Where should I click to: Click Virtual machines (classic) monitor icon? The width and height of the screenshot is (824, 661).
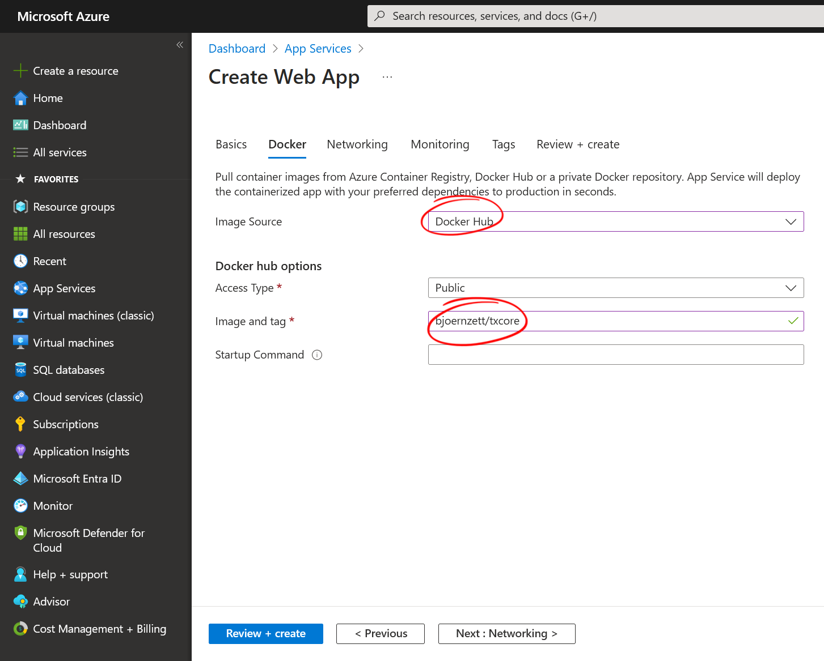20,315
